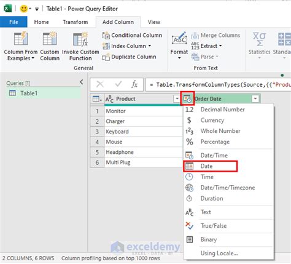Choose Text data type
291x264 pixels.
click(x=228, y=212)
